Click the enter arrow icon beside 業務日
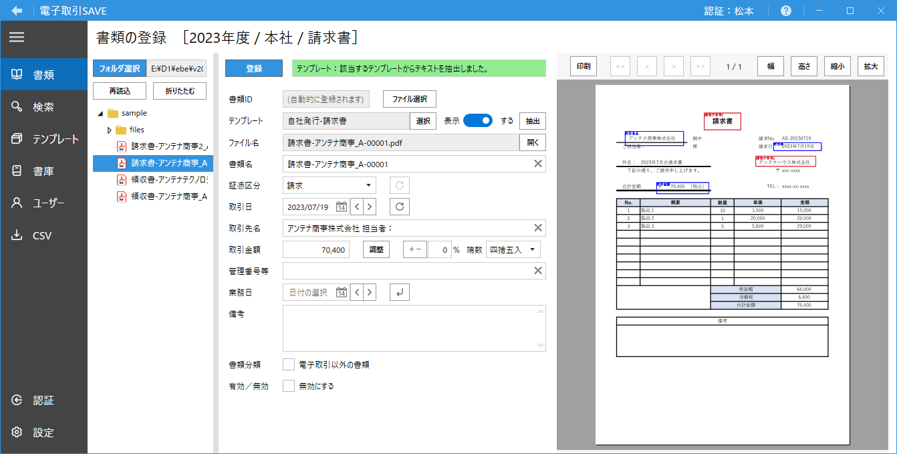The image size is (897, 454). pyautogui.click(x=399, y=292)
